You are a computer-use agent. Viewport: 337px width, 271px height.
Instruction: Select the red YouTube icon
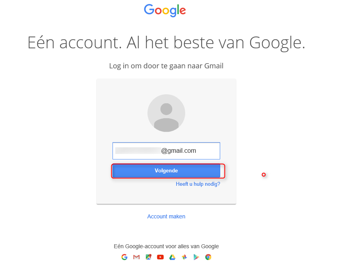tap(160, 257)
